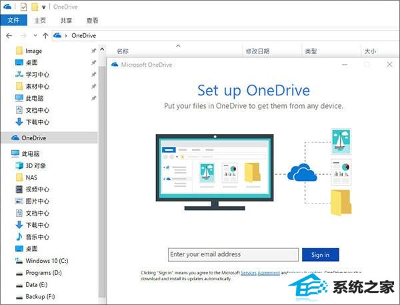Switch to the 查看 ribbon tab

pos(93,21)
